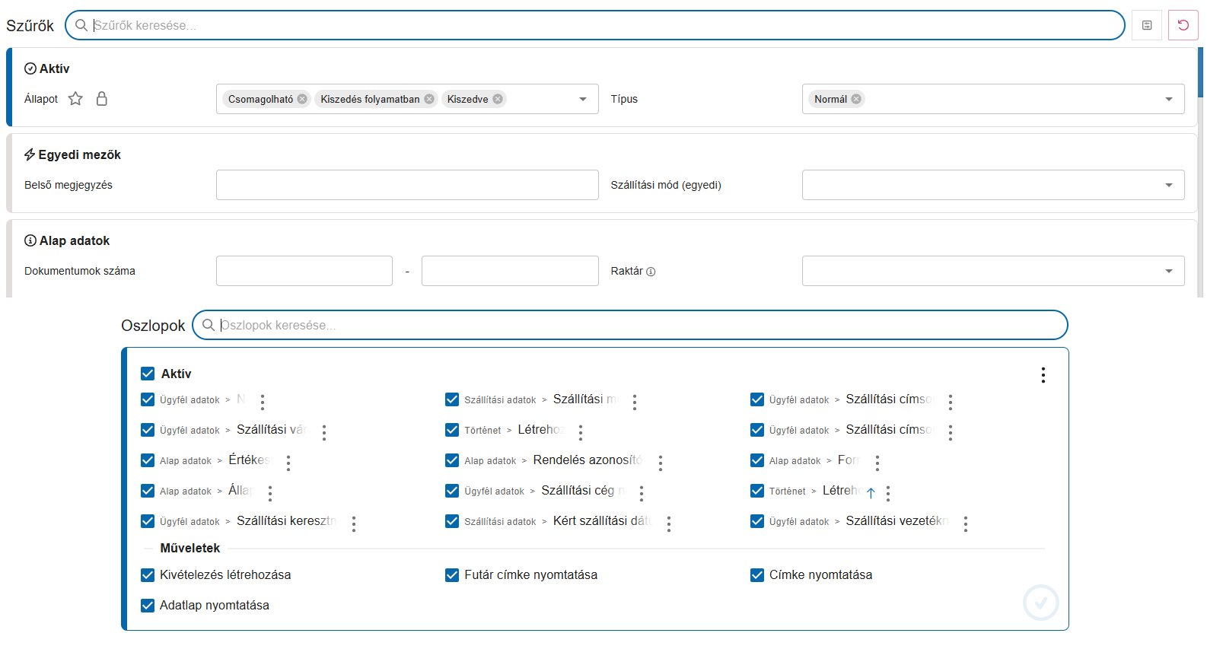Uncheck the Aktív group checkbox
Viewport: 1207px width, 649px height.
point(148,374)
